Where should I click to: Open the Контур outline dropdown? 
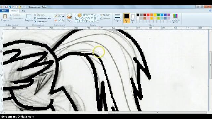(105, 15)
